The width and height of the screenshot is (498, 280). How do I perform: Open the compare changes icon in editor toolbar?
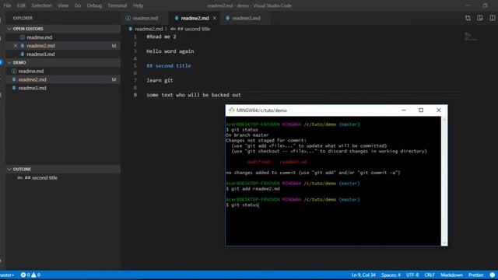coord(468,18)
